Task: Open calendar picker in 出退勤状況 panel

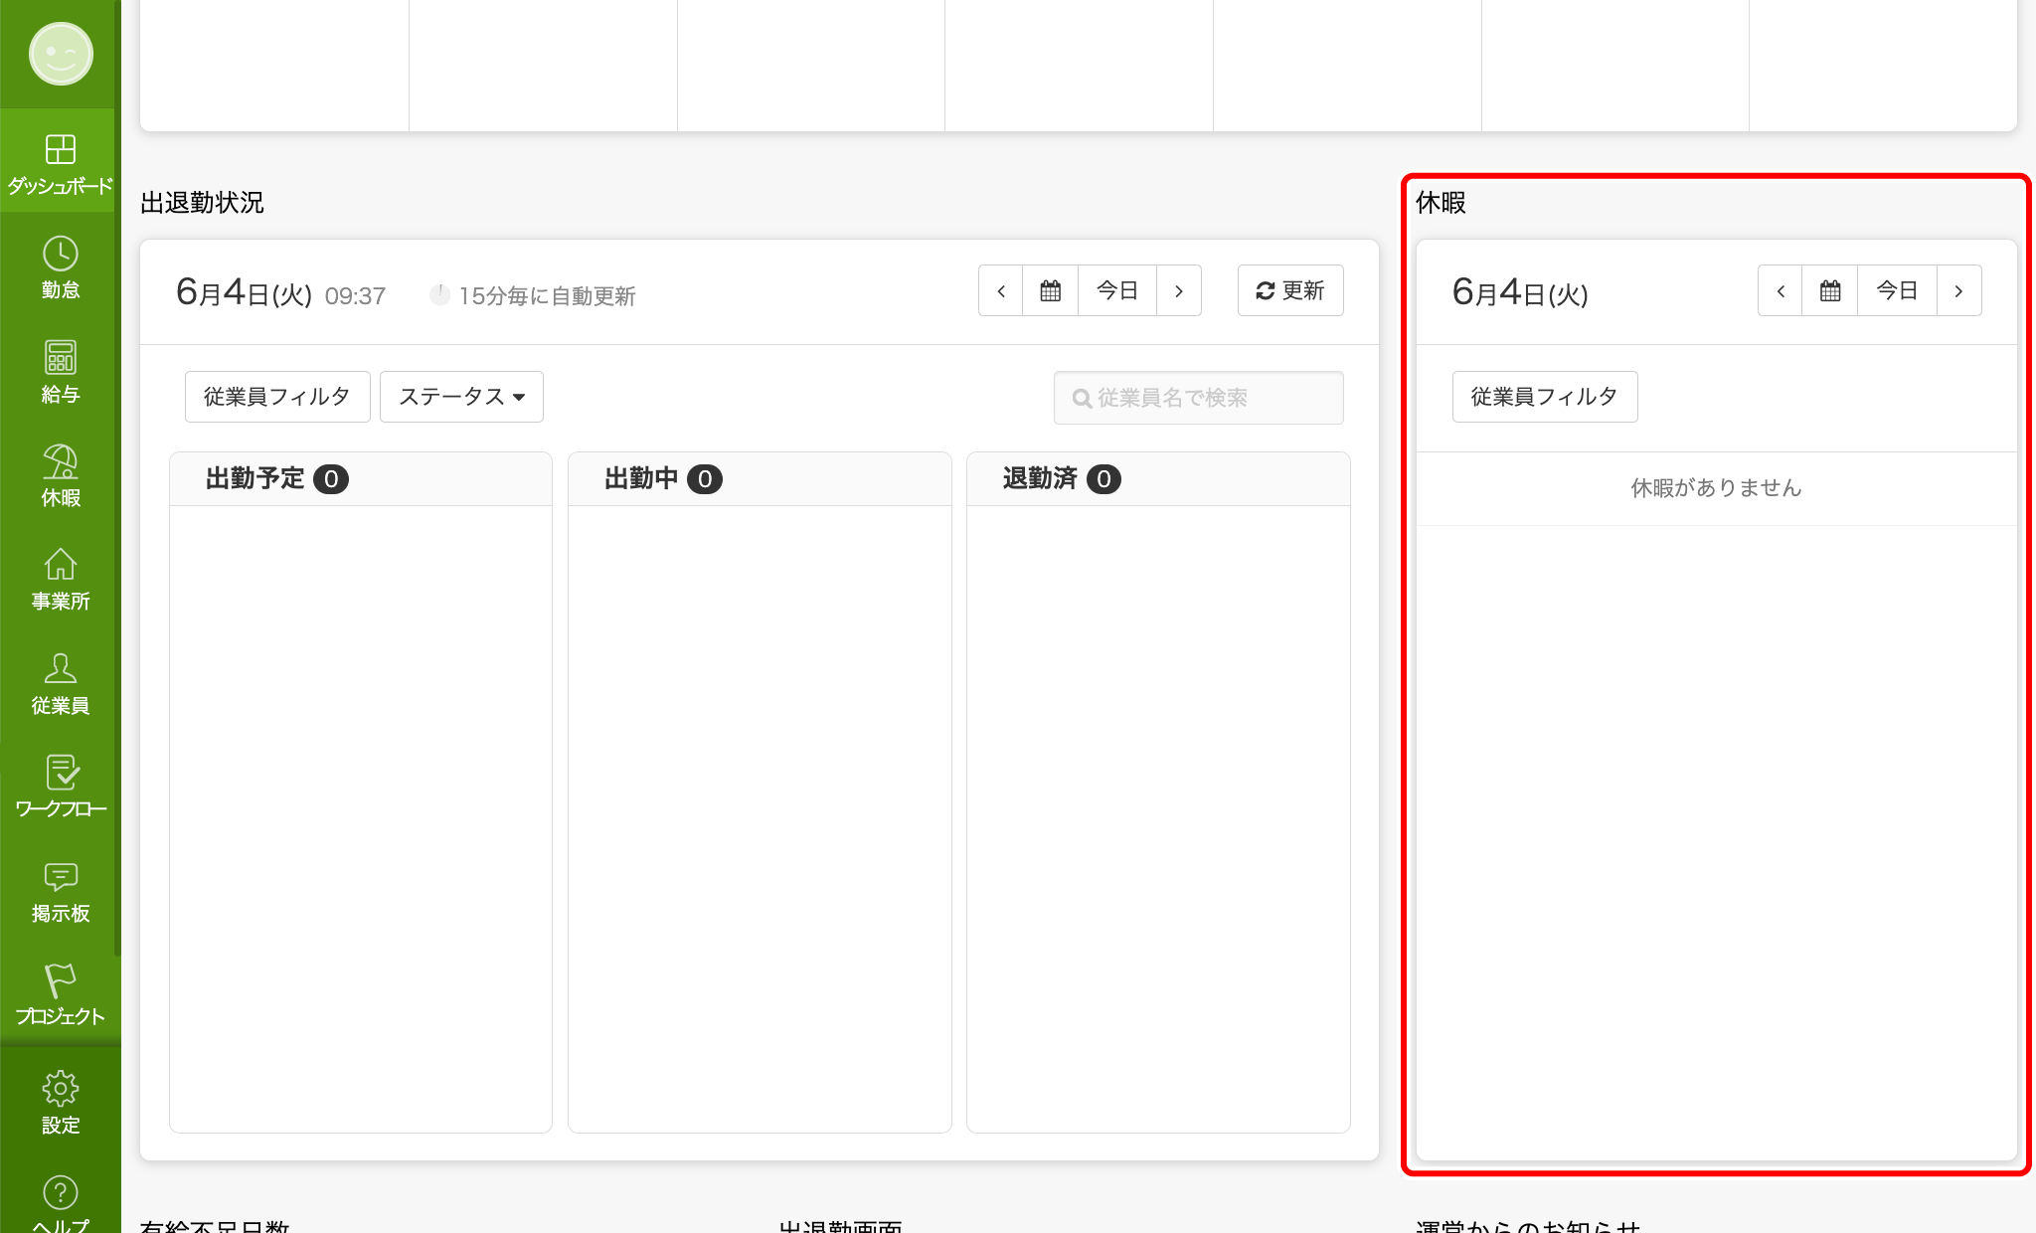Action: [1050, 290]
